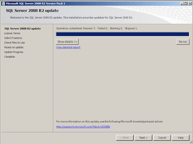
Task: Select the Select Features step
Action: (13, 38)
